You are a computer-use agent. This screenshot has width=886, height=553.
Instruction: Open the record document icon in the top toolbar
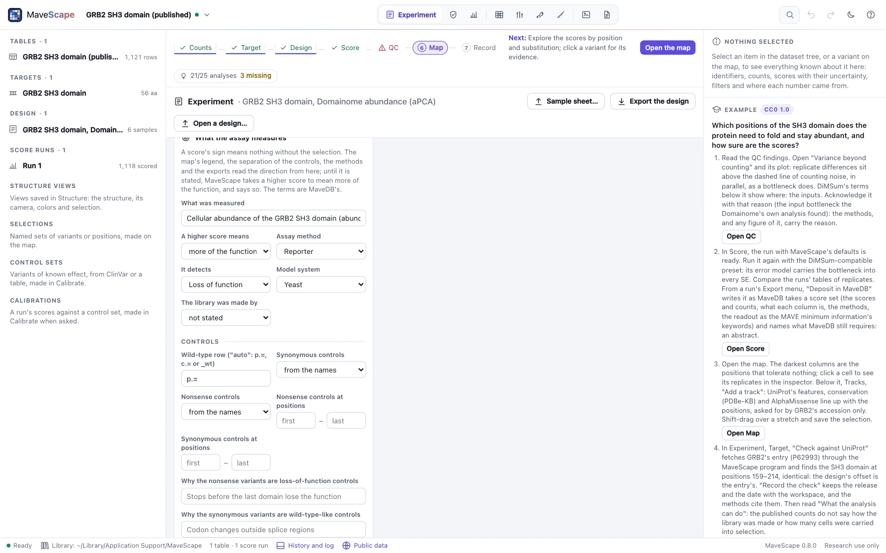[x=607, y=15]
